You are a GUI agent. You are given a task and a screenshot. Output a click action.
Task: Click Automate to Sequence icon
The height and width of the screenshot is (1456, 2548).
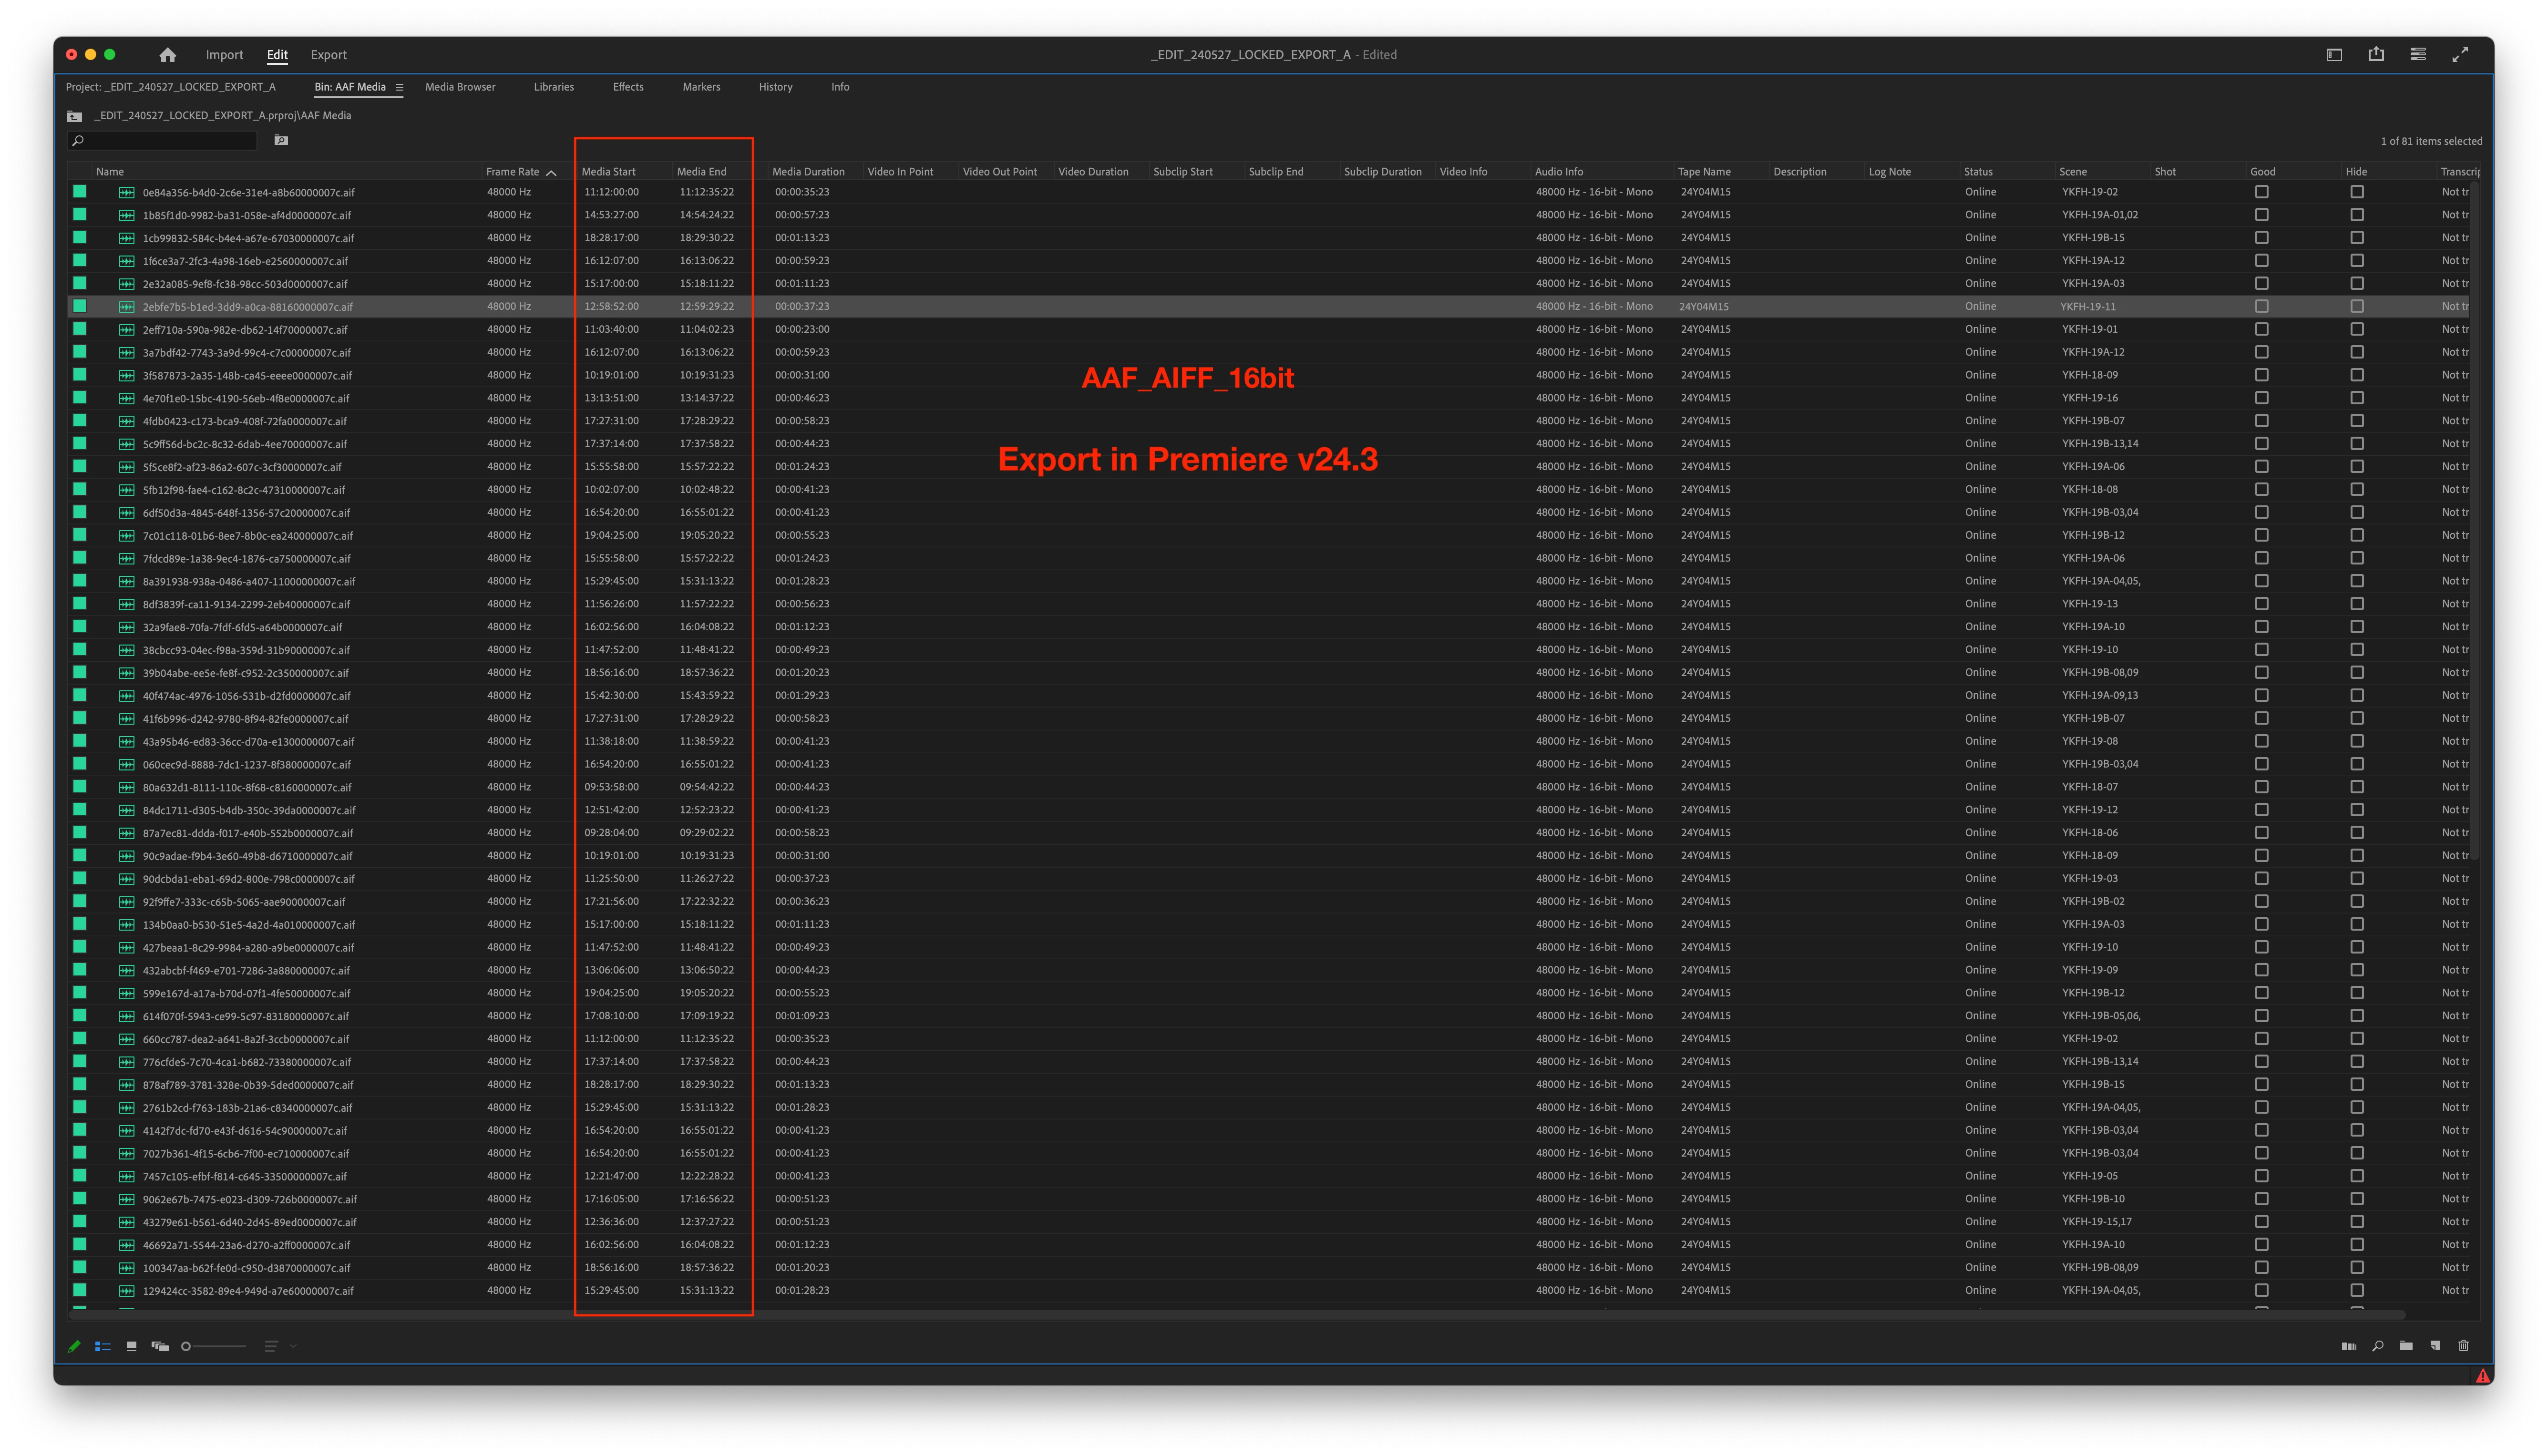2349,1346
